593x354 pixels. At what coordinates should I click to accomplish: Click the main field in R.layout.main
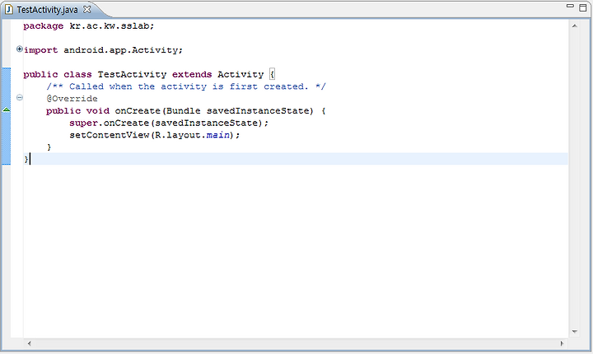click(218, 135)
